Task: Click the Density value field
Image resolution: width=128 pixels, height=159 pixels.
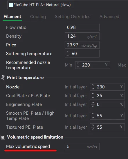Action: pos(82,36)
